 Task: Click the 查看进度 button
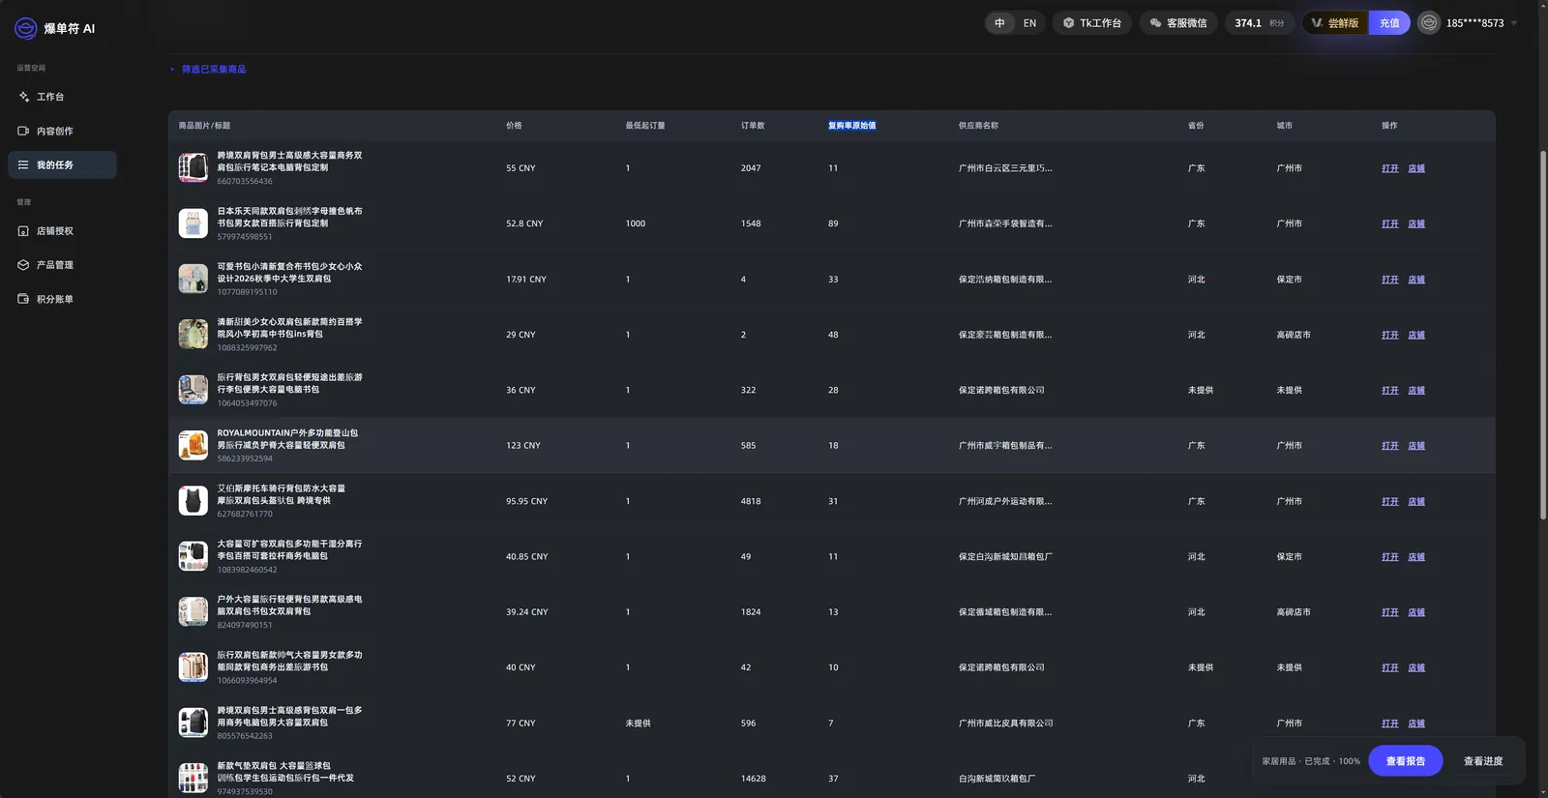1483,761
